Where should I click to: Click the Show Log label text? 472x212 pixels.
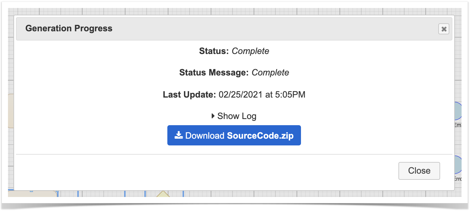(x=237, y=116)
